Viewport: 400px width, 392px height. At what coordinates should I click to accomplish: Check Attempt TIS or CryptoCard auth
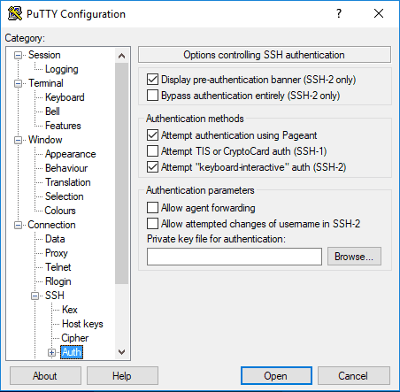[152, 151]
